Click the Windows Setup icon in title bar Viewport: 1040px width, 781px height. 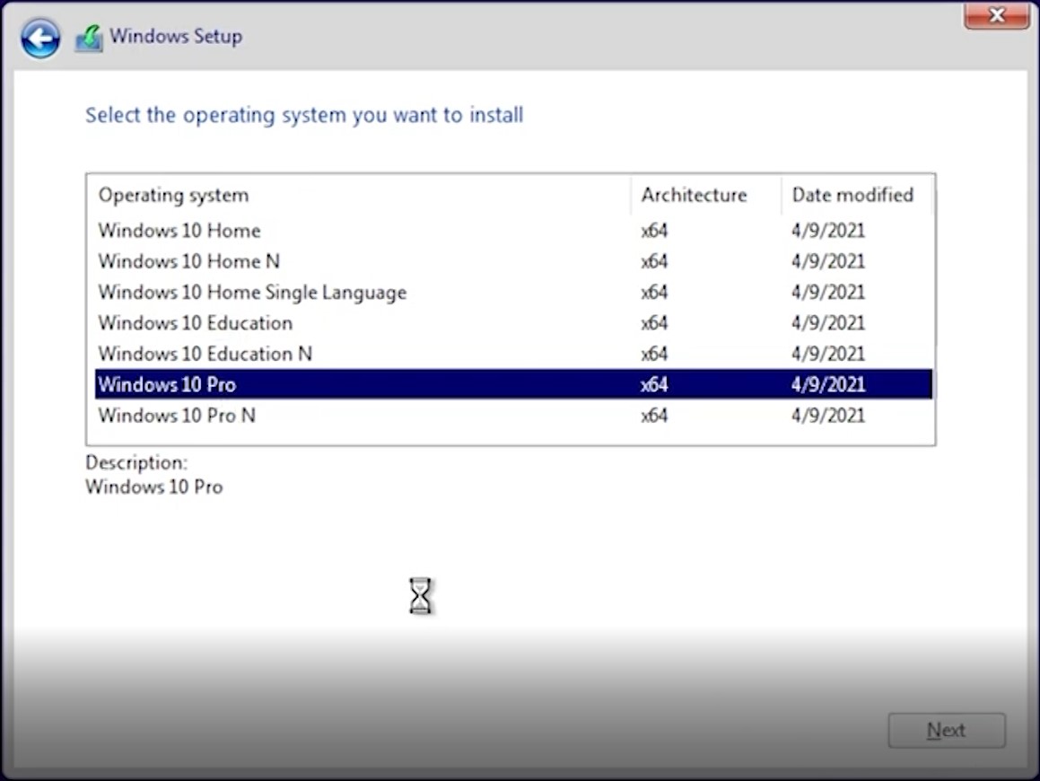89,38
